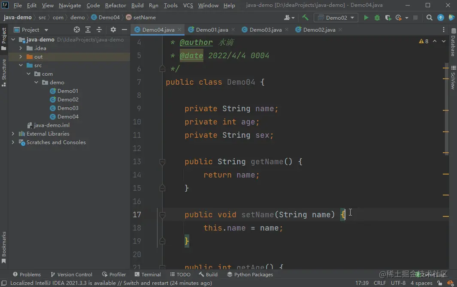Hide the Project tool window
The image size is (457, 287).
[124, 30]
